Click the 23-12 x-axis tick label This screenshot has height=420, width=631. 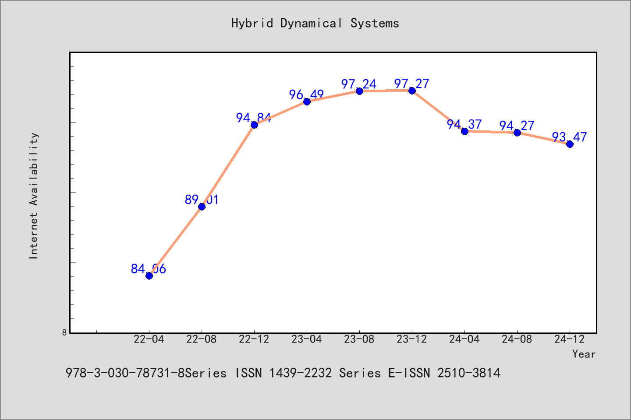pos(412,339)
